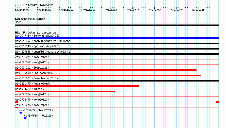Click the DGV Structural Variants track title
Screen dimensions: 226x128
tap(36, 33)
